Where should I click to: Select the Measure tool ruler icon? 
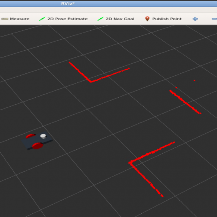click(x=5, y=19)
